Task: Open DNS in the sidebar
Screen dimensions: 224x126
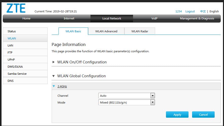Action: coord(25,81)
